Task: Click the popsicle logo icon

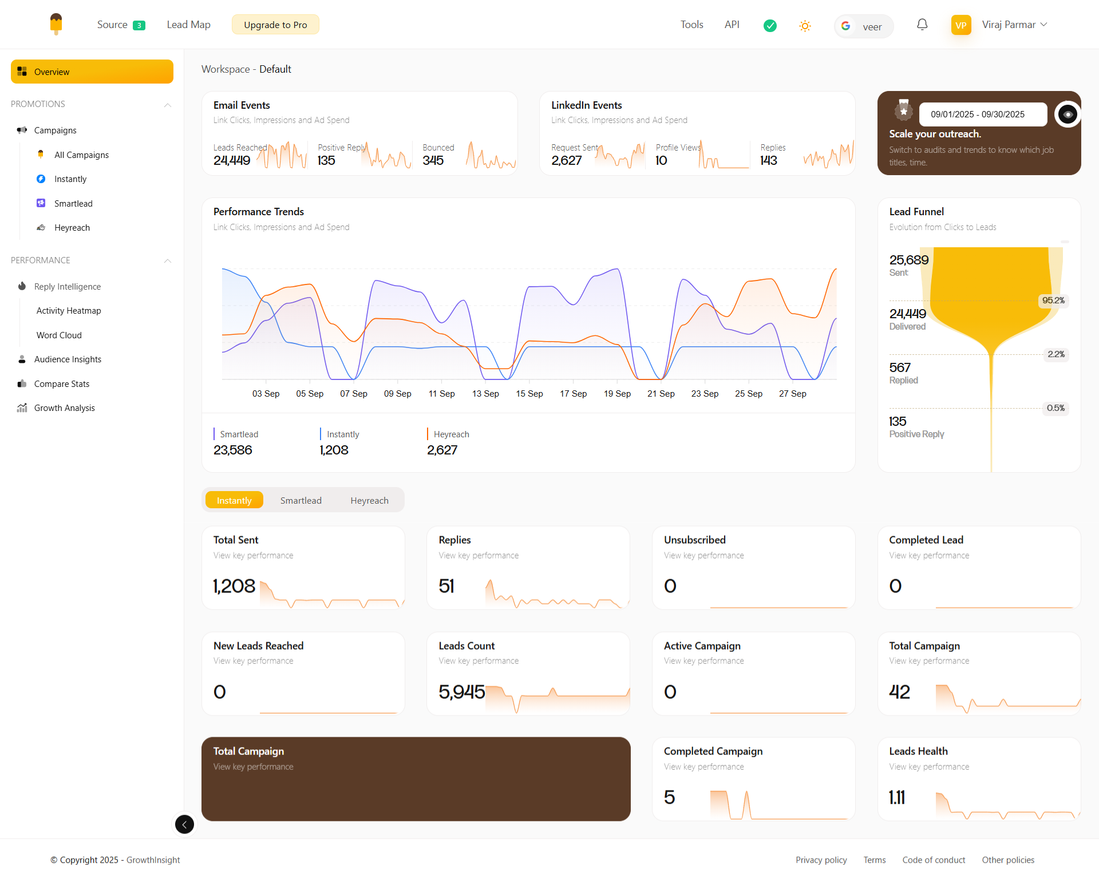Action: point(56,24)
